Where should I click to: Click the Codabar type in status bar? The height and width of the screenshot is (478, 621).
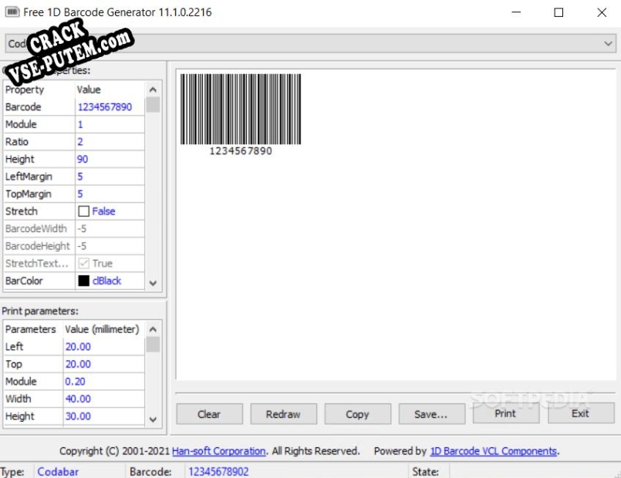(58, 472)
